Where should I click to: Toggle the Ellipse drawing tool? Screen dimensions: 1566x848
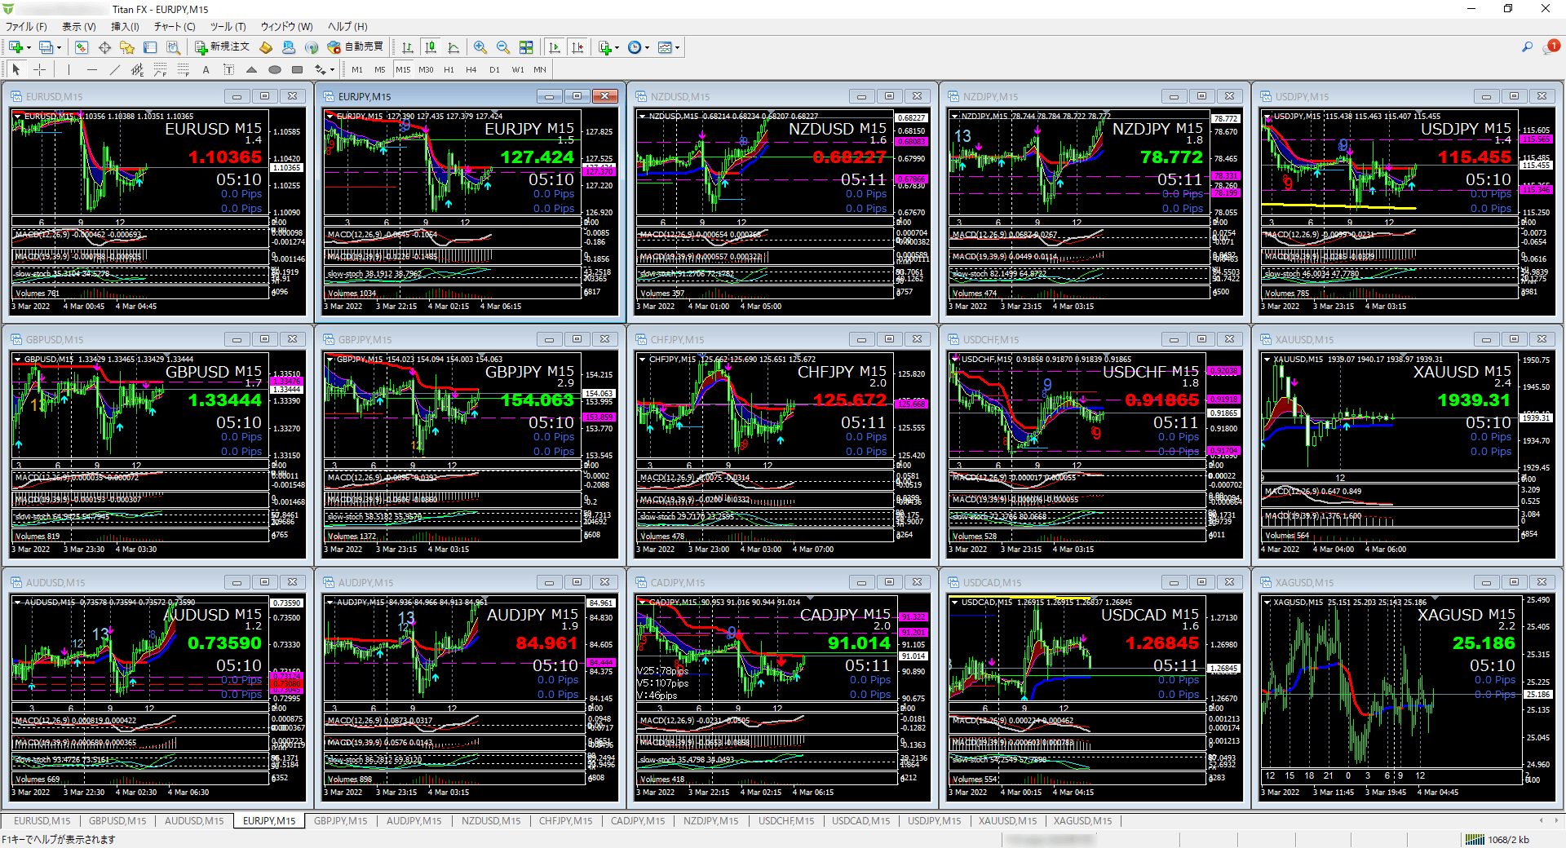coord(275,69)
